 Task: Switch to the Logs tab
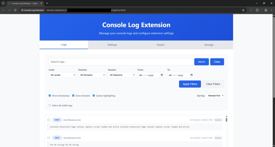pyautogui.click(x=64, y=45)
